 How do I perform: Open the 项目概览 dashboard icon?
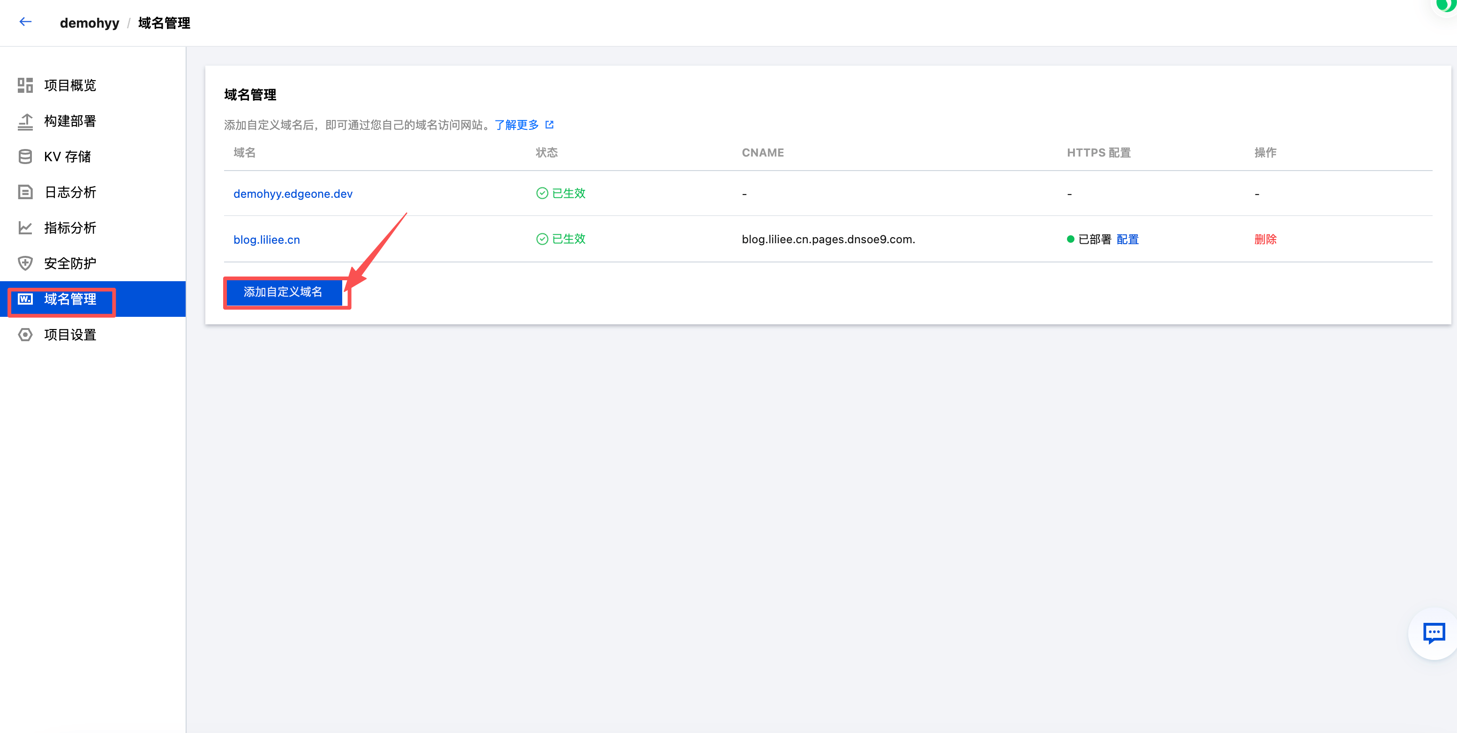coord(25,85)
